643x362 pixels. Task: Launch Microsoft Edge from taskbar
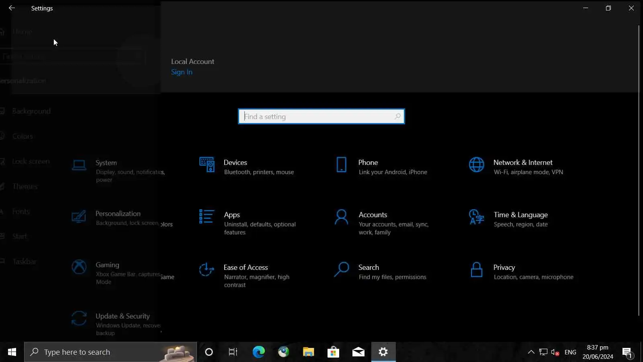point(258,352)
